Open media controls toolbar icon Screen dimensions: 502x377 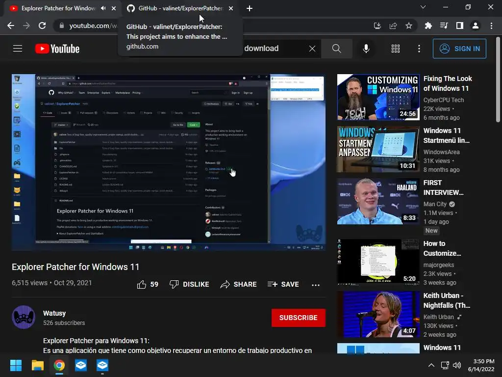click(x=444, y=26)
